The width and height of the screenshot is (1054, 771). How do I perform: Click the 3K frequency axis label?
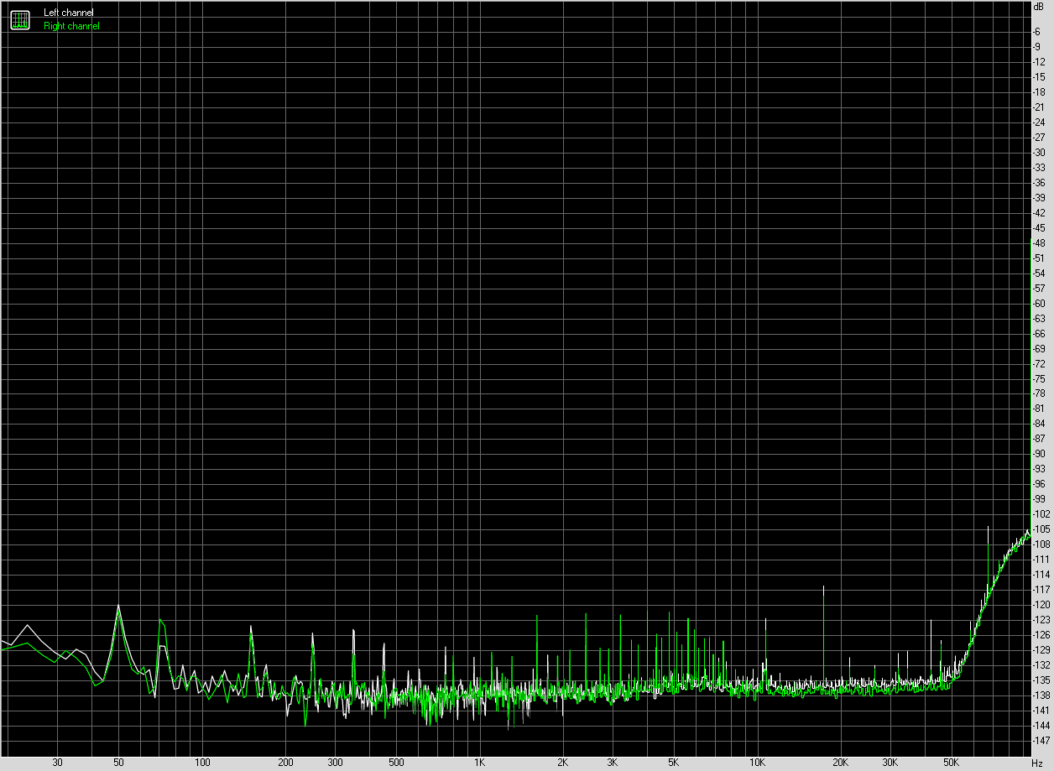(612, 763)
